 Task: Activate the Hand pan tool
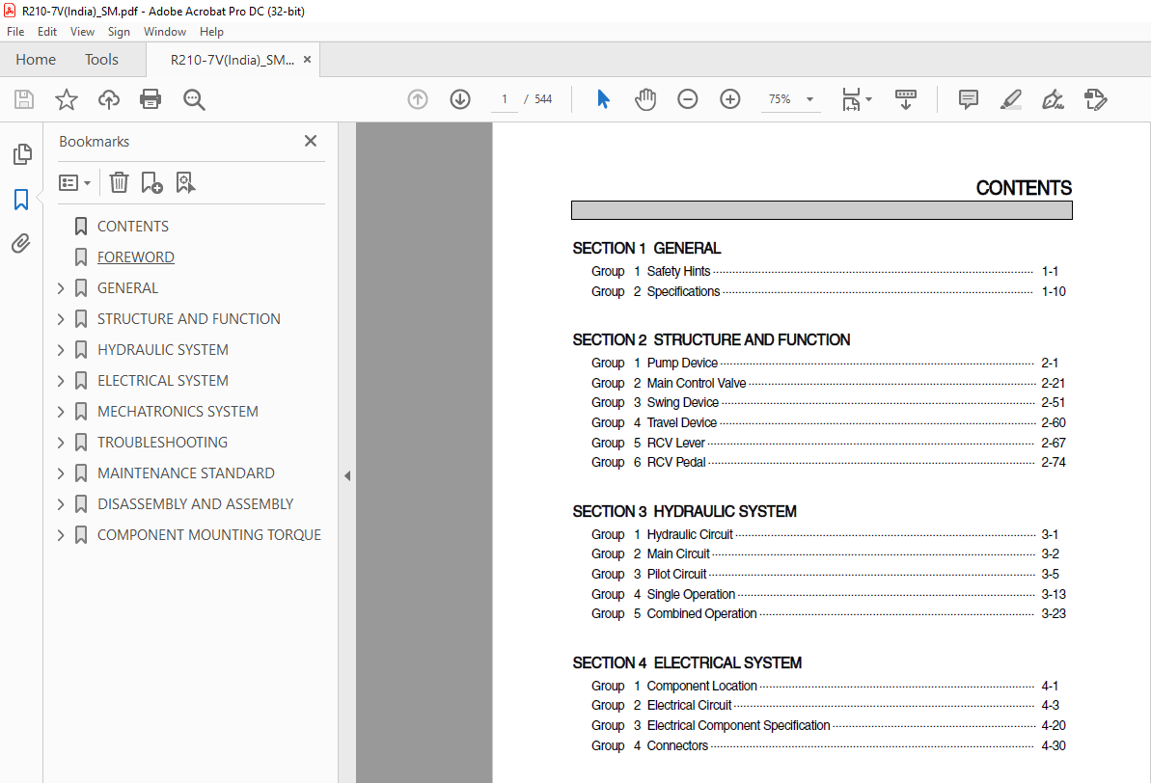click(645, 99)
